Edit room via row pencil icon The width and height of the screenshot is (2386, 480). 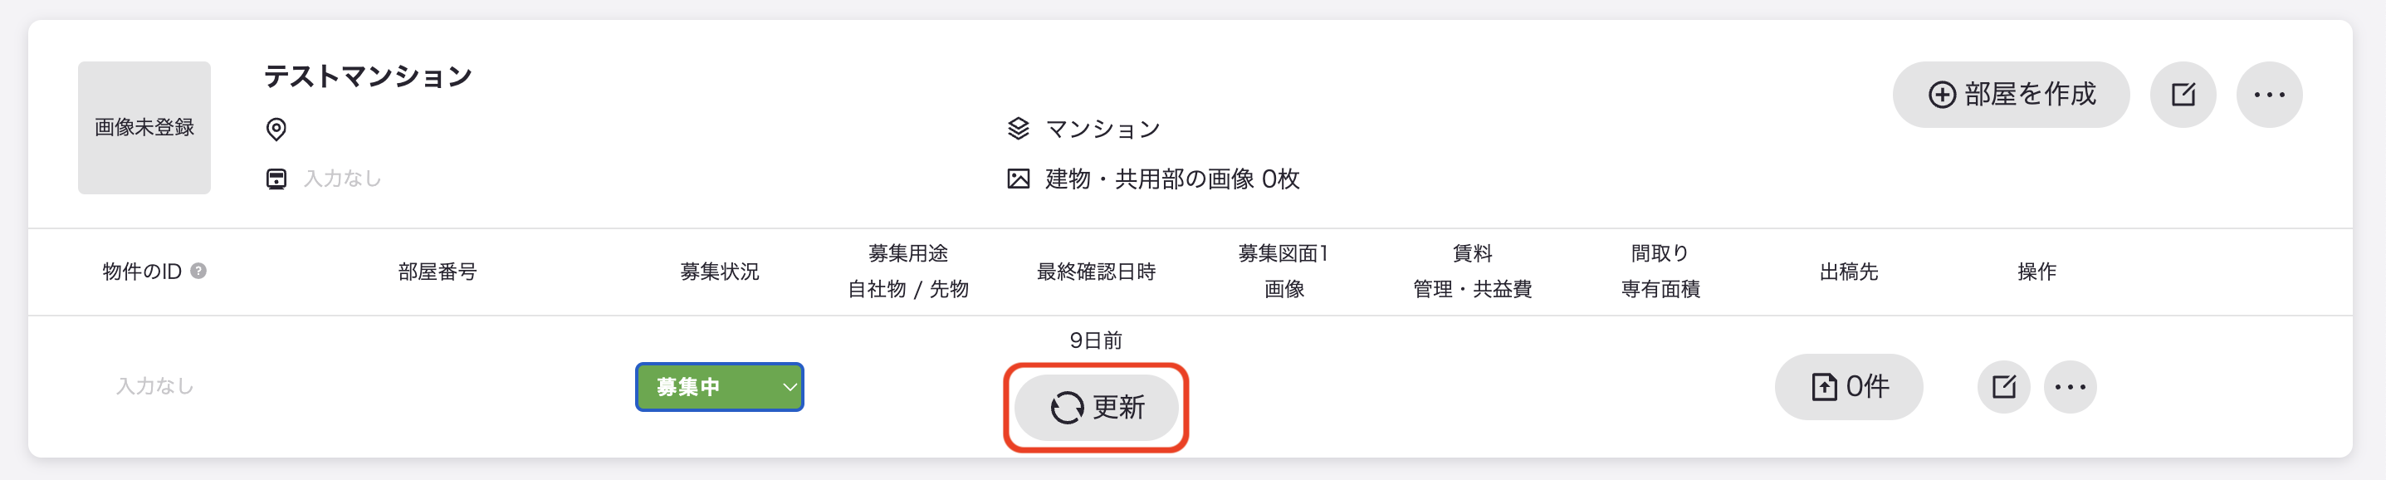coord(2003,386)
